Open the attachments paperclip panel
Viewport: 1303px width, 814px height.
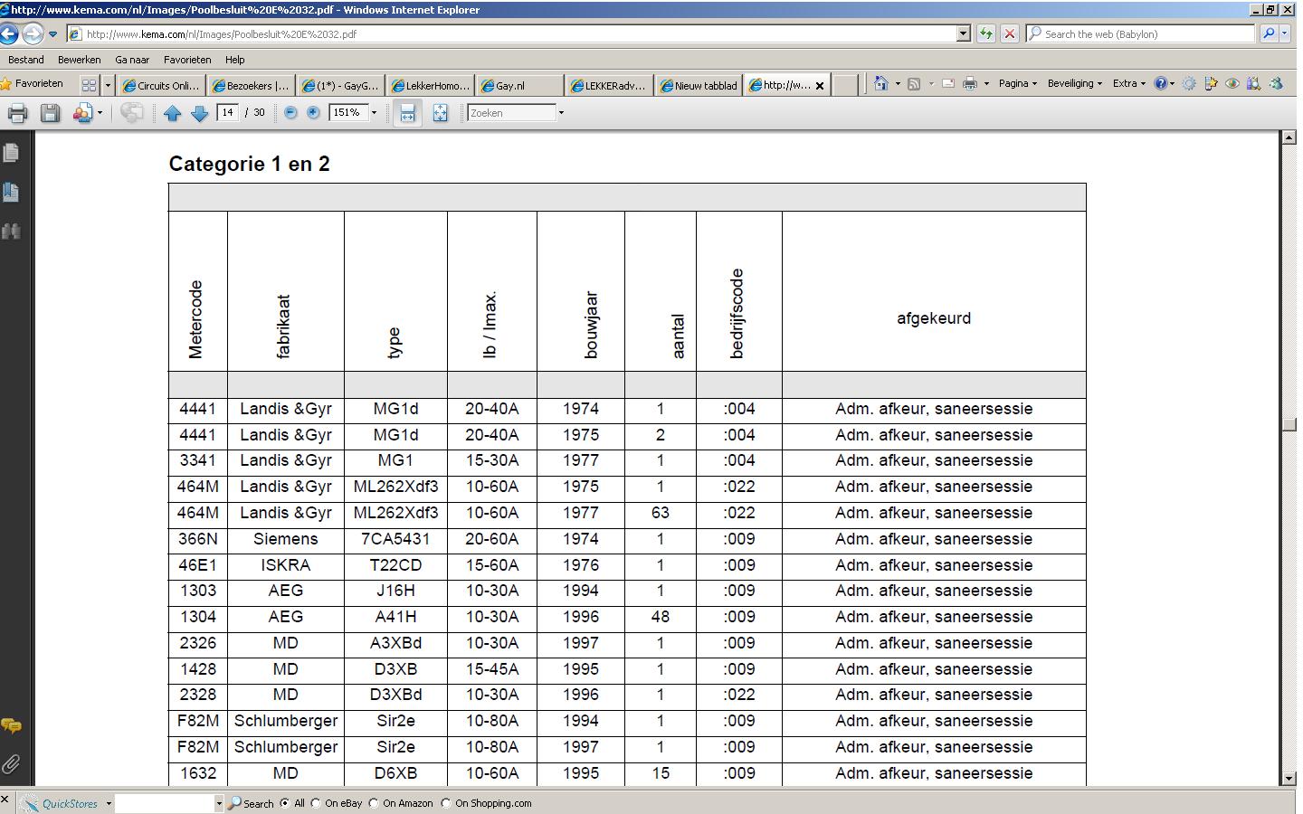click(12, 764)
